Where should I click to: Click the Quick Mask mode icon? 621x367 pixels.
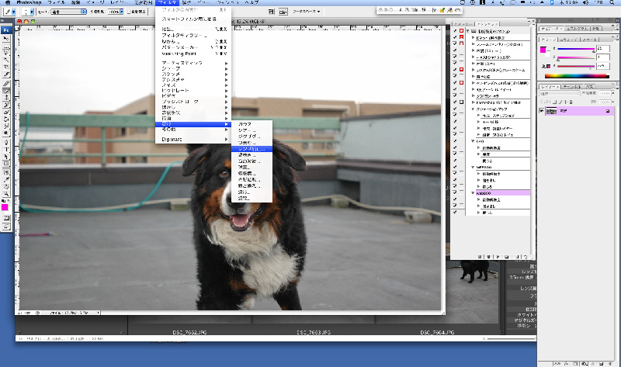pyautogui.click(x=6, y=218)
